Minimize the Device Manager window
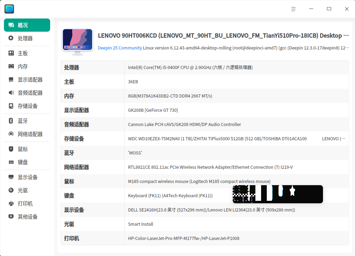Viewport: 355px width, 256px height. click(x=311, y=9)
